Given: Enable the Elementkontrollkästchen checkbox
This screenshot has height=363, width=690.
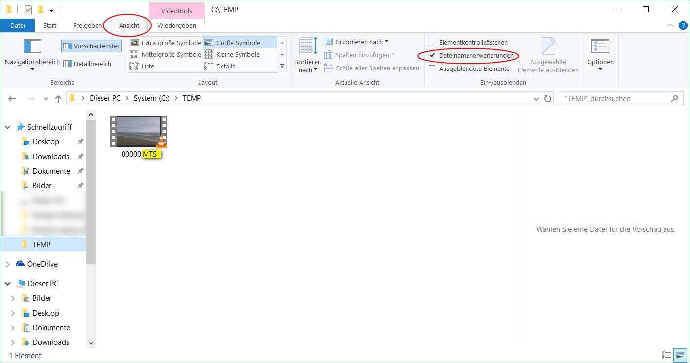Looking at the screenshot, I should [432, 43].
